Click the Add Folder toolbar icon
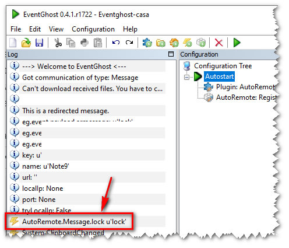Viewport: 289px width, 248px height. click(x=161, y=43)
